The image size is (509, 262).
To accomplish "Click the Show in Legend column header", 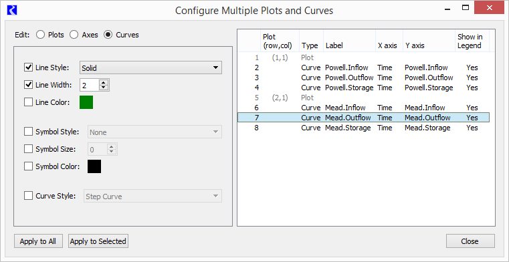I will click(472, 41).
